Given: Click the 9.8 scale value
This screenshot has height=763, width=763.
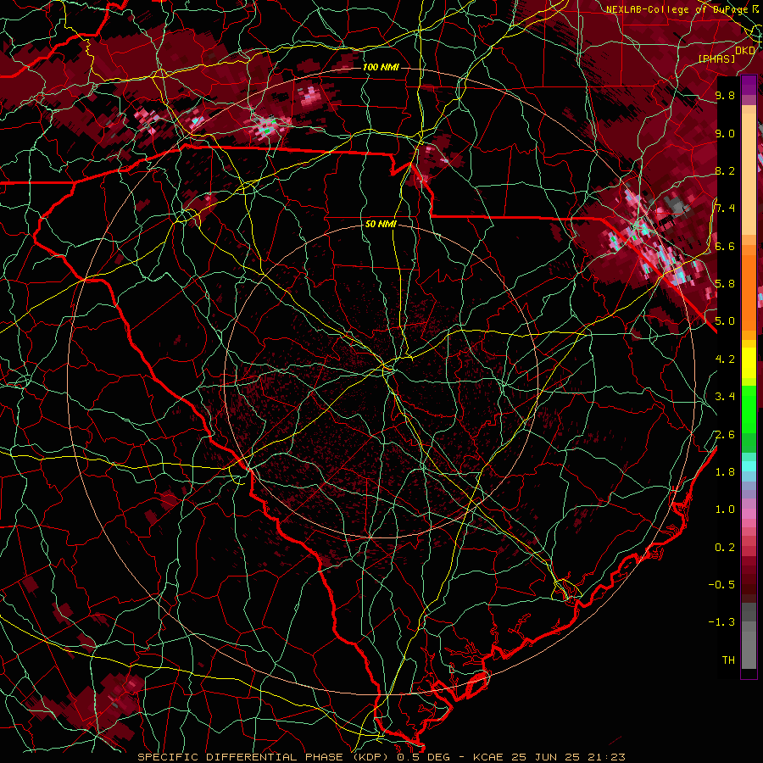Looking at the screenshot, I should [725, 95].
